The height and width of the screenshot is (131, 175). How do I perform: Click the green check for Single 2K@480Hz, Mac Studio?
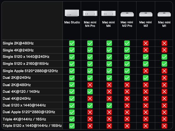point(72,43)
